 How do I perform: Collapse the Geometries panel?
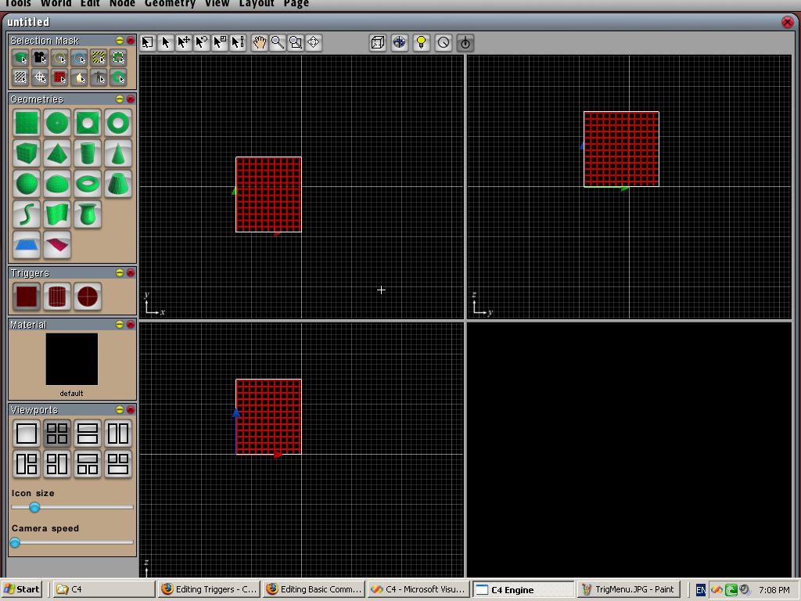pyautogui.click(x=120, y=99)
